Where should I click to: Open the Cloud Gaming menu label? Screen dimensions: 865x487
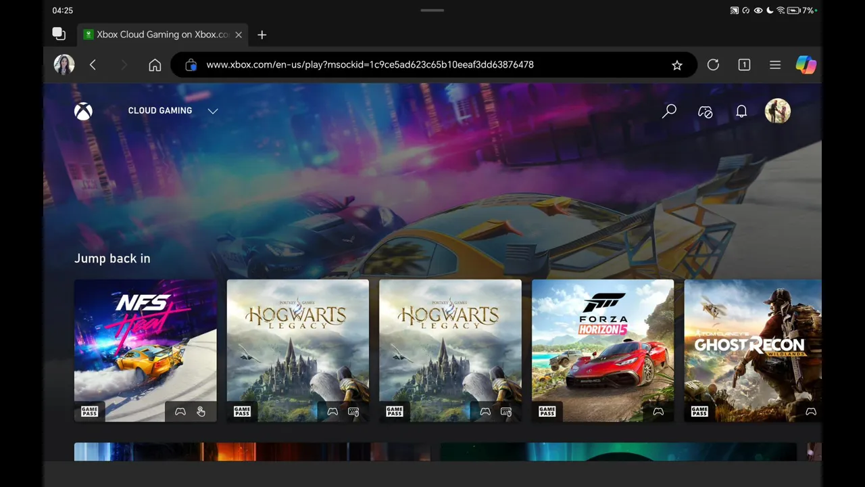tap(160, 111)
